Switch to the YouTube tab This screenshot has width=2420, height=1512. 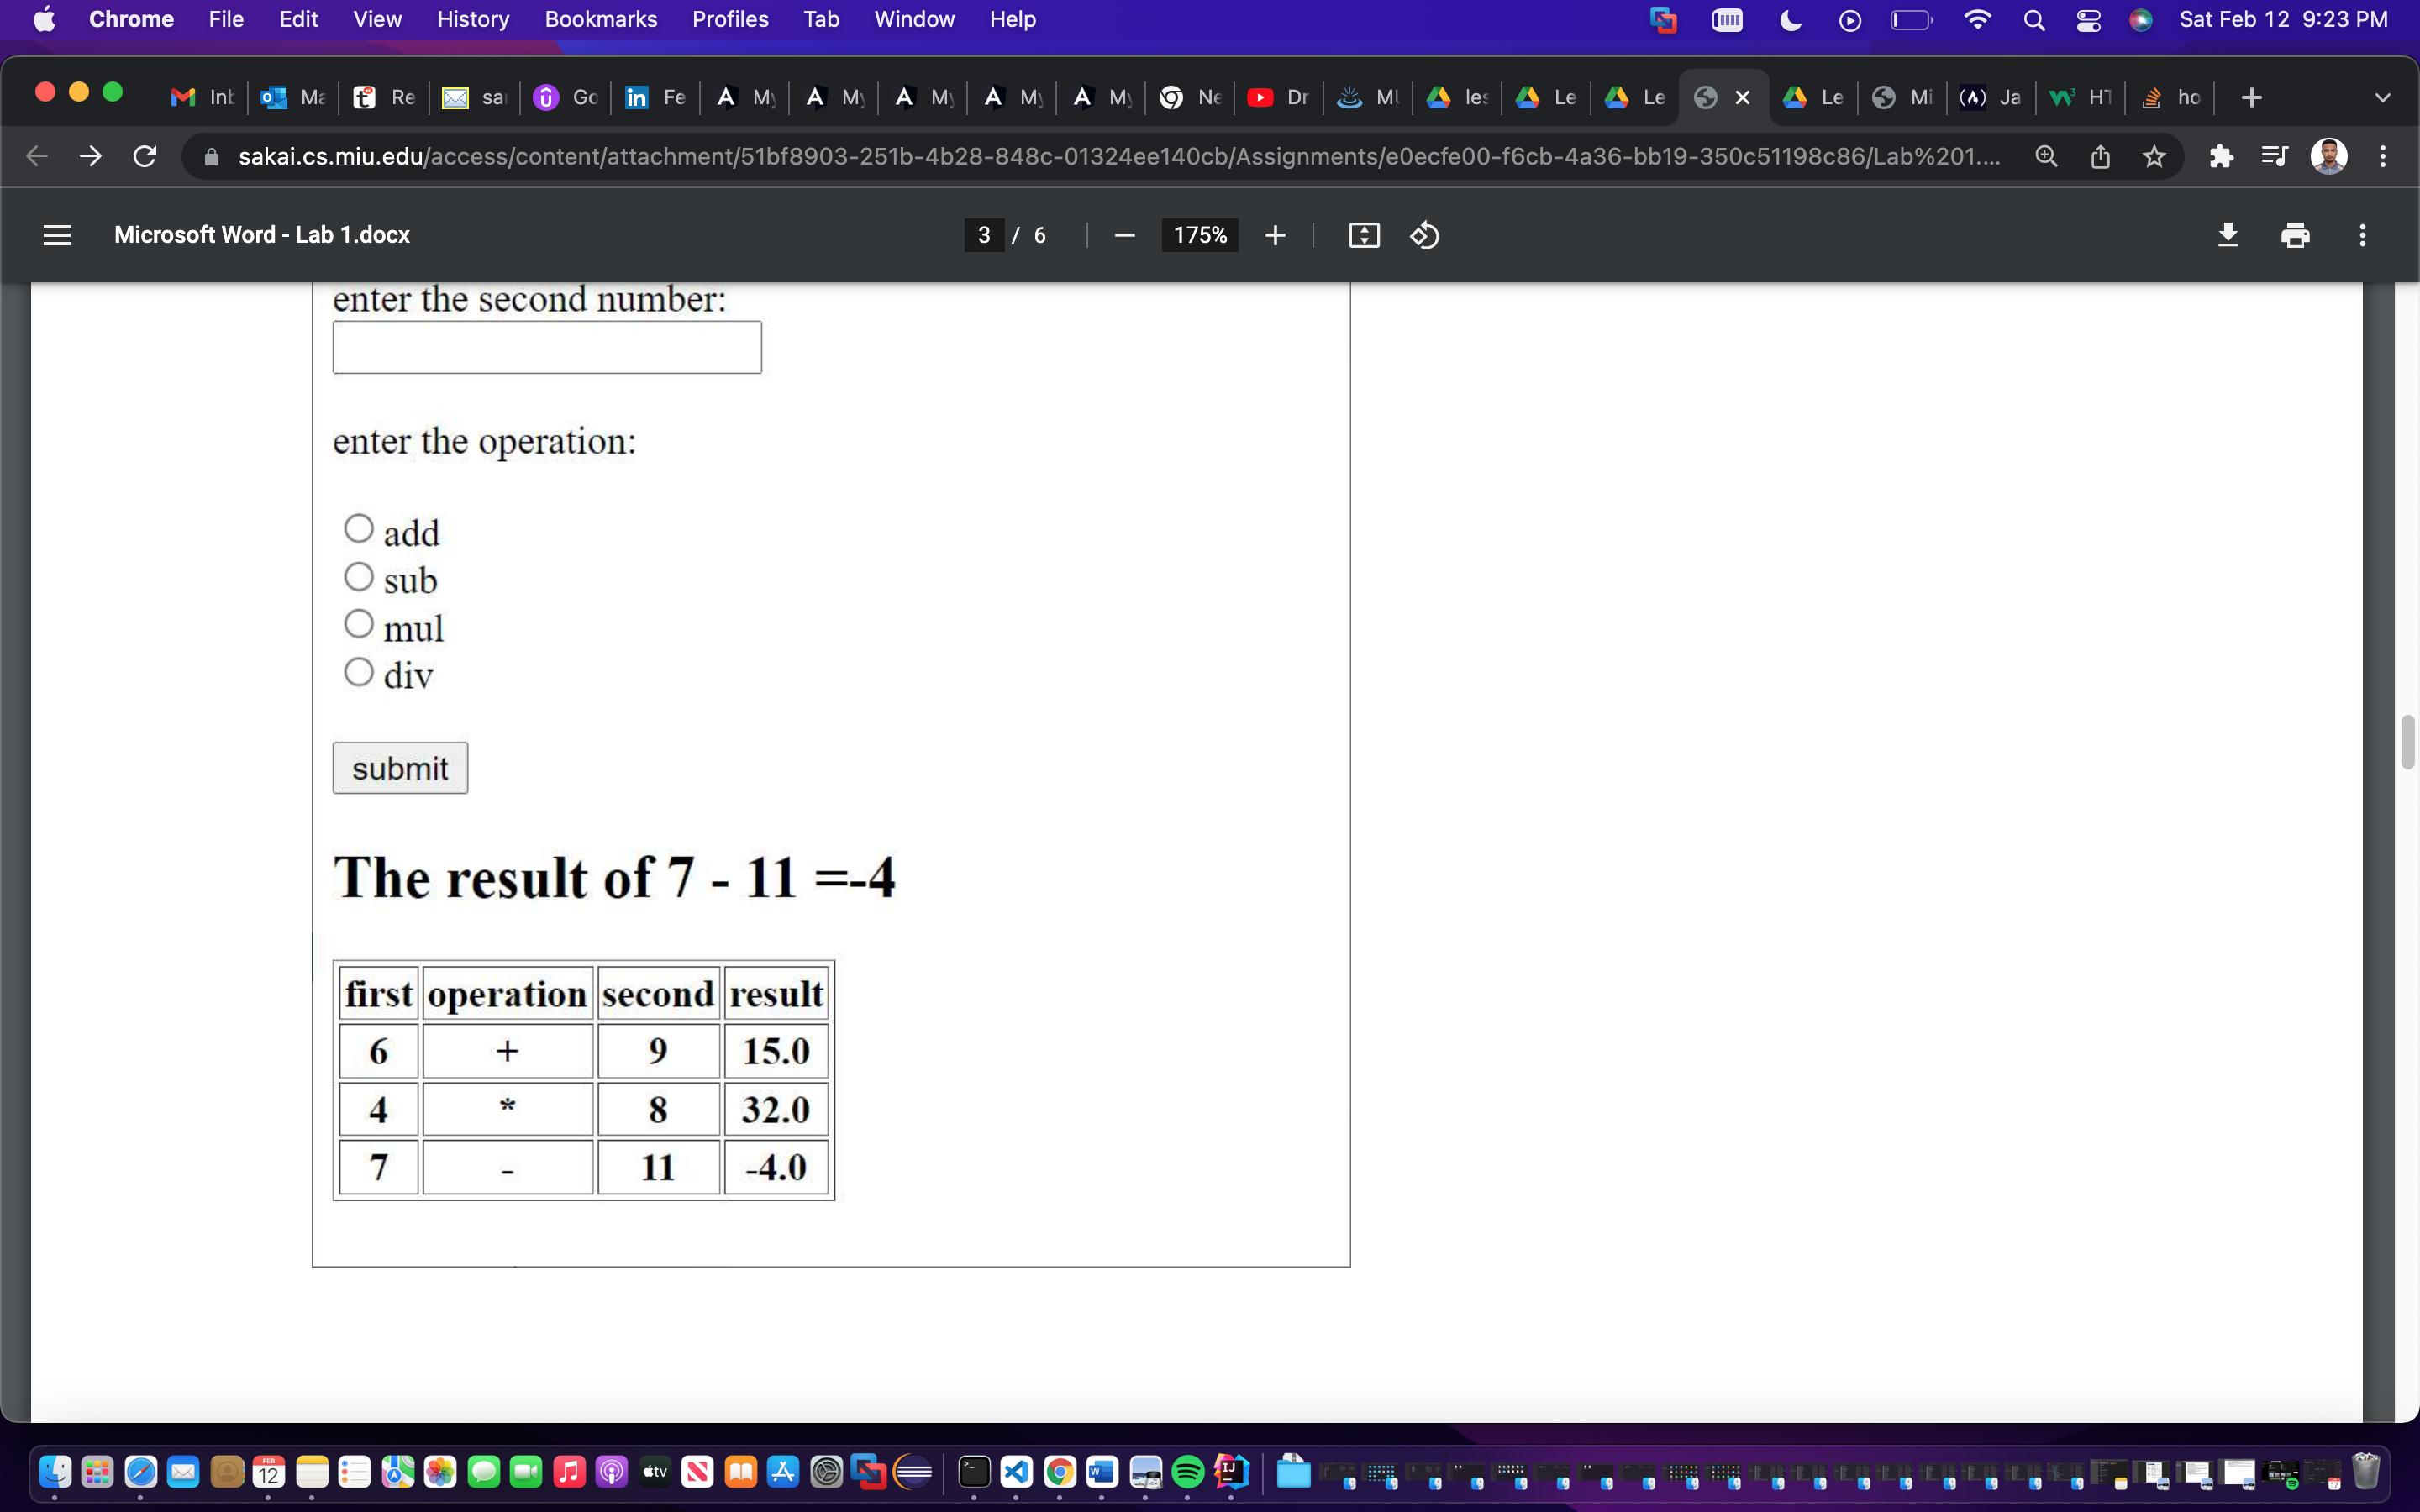[x=1279, y=97]
